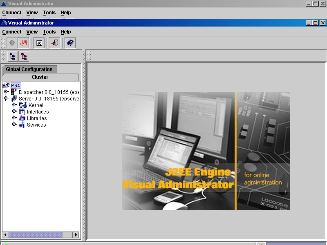Click the red-arrow door exit icon
The height and width of the screenshot is (245, 327).
point(55,43)
